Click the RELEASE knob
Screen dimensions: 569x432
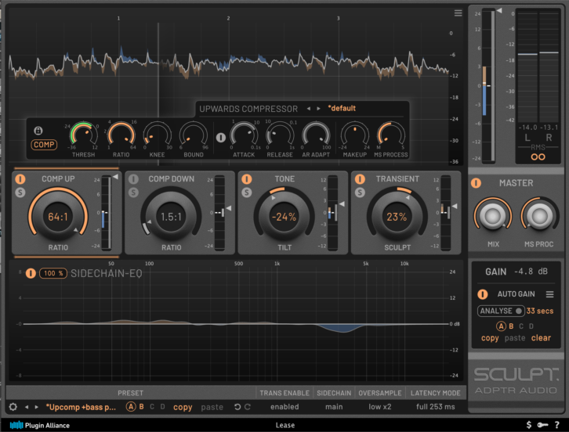280,135
